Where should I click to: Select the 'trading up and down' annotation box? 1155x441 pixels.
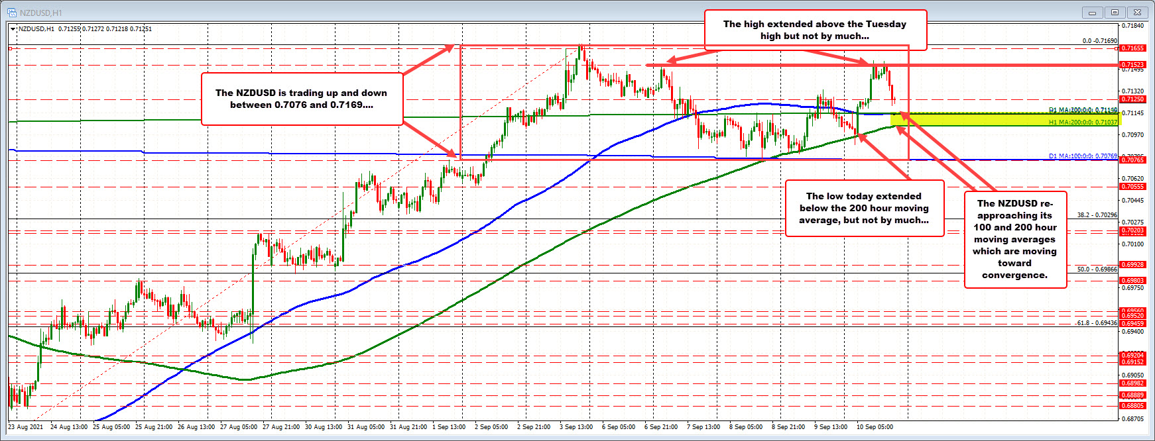point(301,99)
